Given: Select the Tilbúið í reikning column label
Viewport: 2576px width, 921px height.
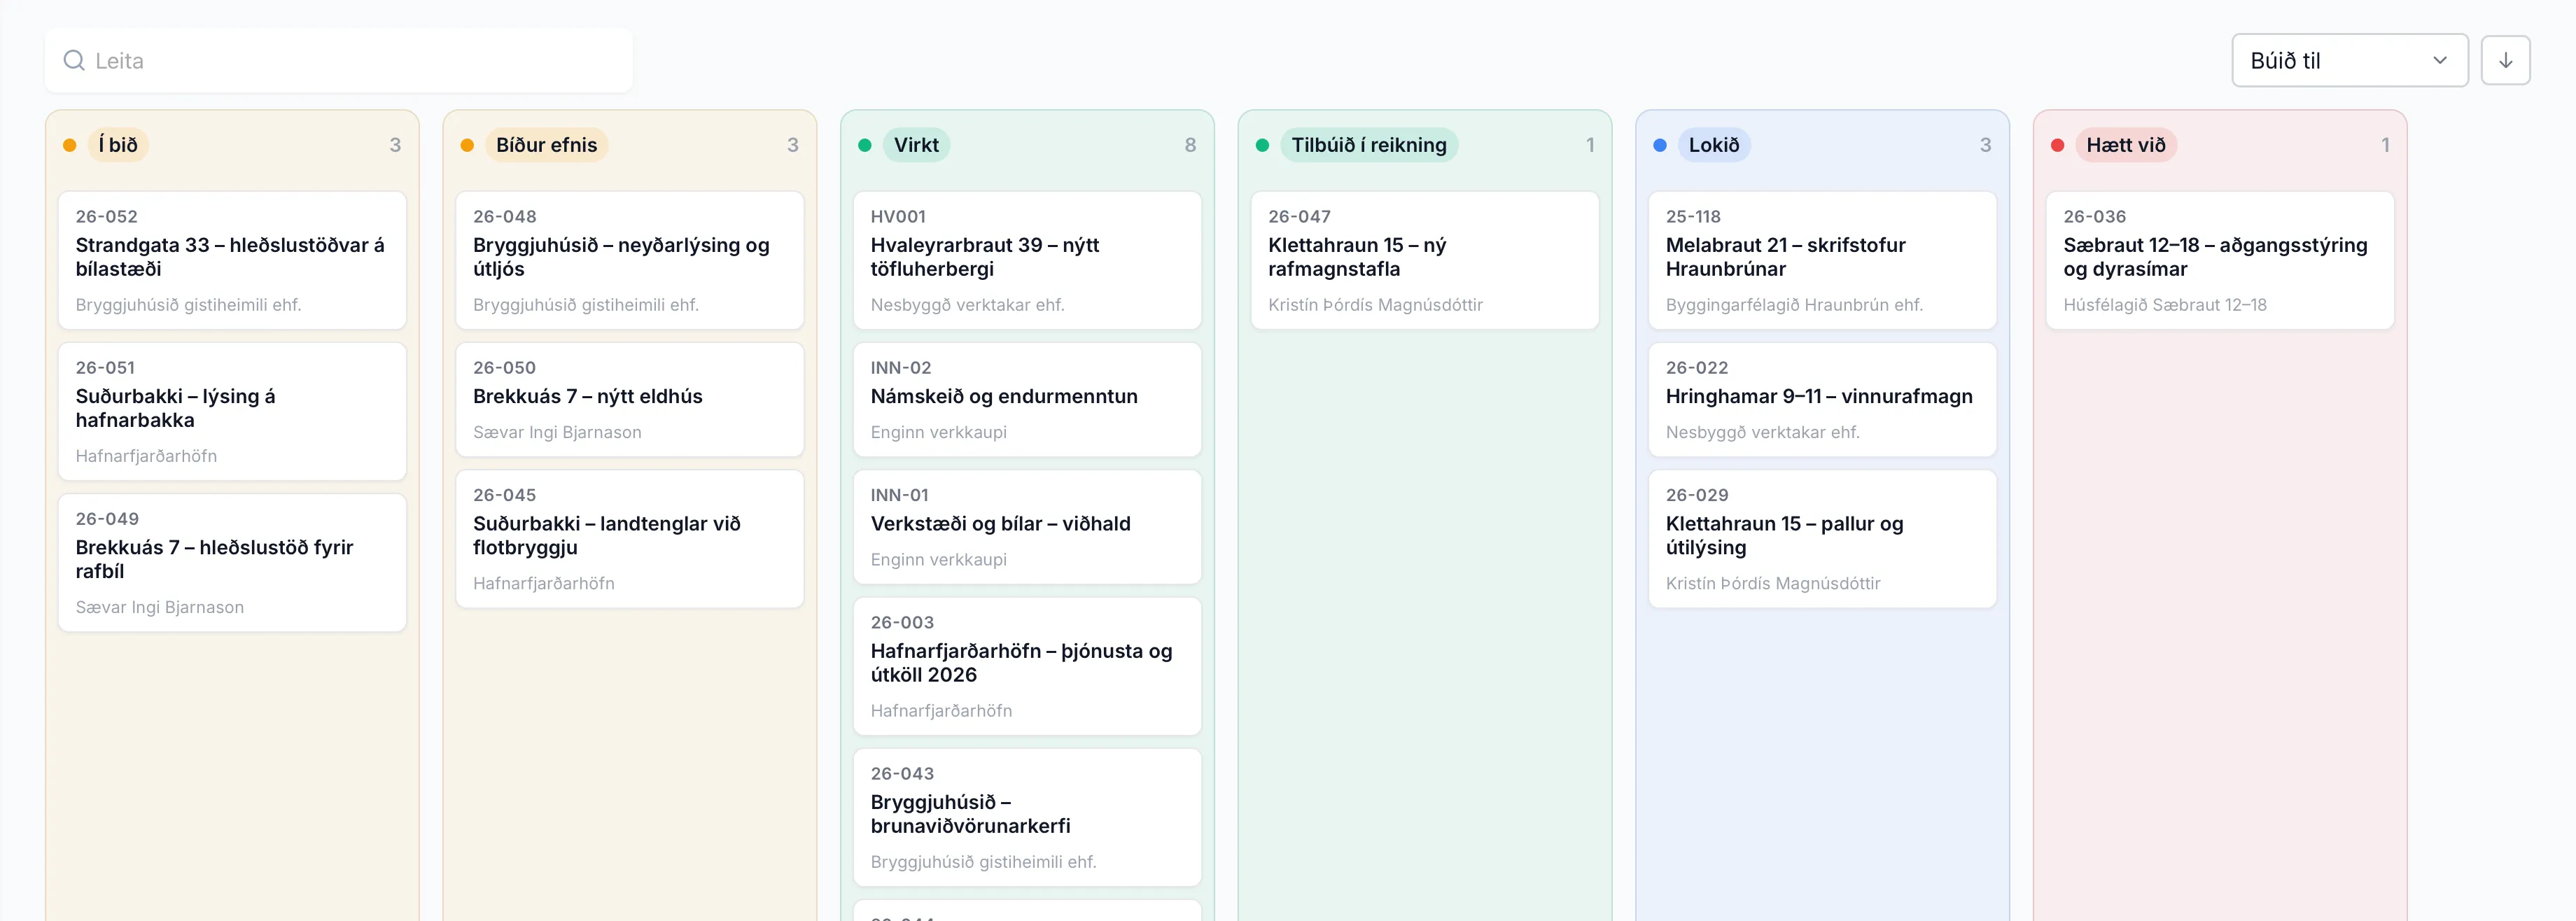Looking at the screenshot, I should click(1368, 145).
